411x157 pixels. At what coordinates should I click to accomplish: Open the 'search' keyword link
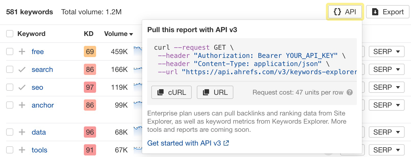click(42, 69)
